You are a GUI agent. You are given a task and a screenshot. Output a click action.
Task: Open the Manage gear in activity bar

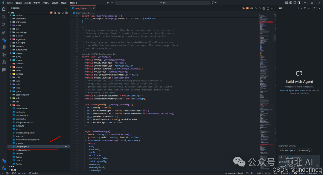(x=4, y=168)
